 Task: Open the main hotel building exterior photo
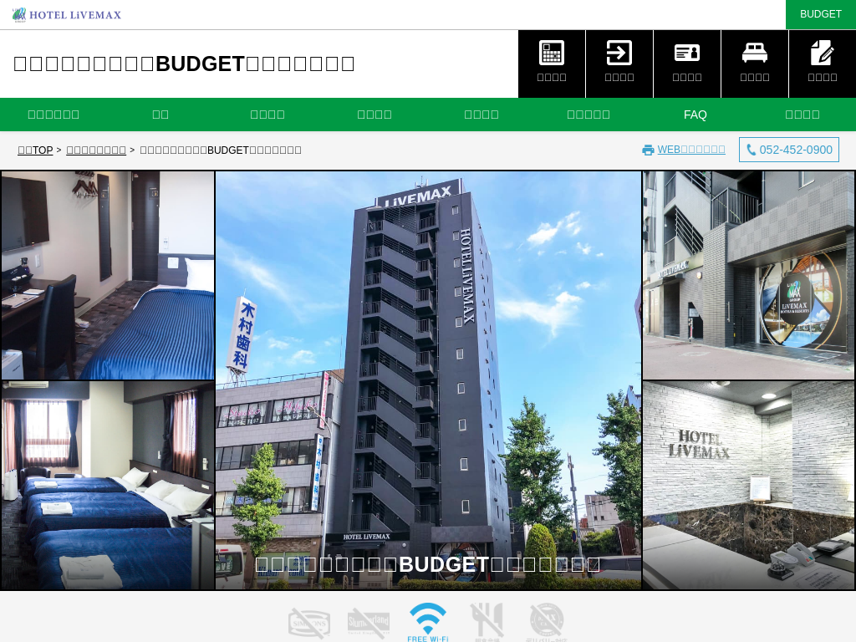(428, 380)
